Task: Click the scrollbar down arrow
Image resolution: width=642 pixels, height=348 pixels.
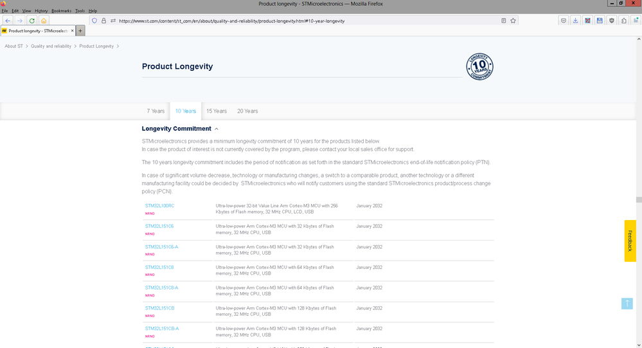Action: (x=639, y=345)
